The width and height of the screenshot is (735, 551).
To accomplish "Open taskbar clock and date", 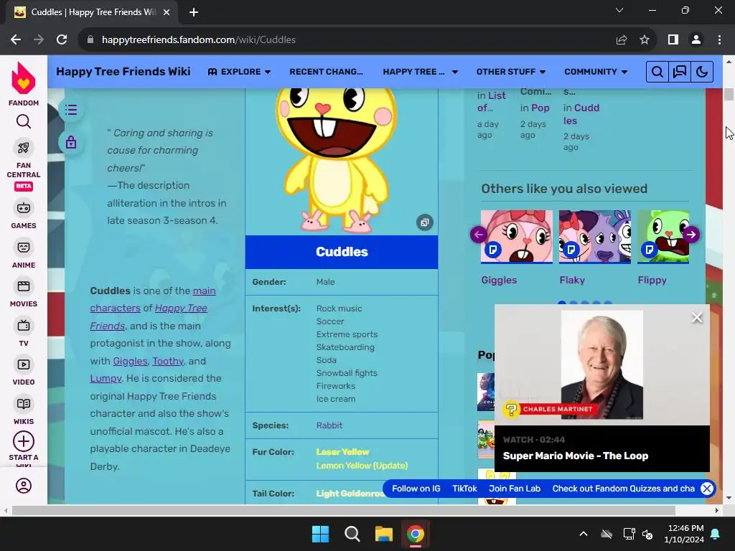I will [684, 534].
